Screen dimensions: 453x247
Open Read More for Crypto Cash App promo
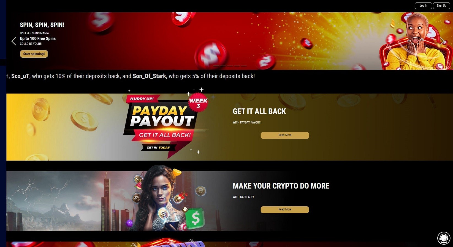point(285,209)
